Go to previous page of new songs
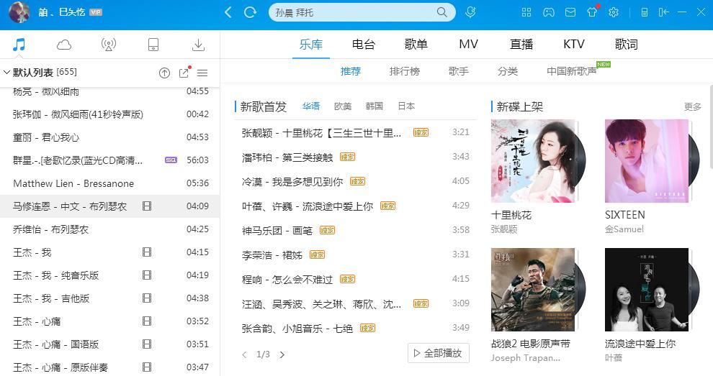 tap(245, 354)
